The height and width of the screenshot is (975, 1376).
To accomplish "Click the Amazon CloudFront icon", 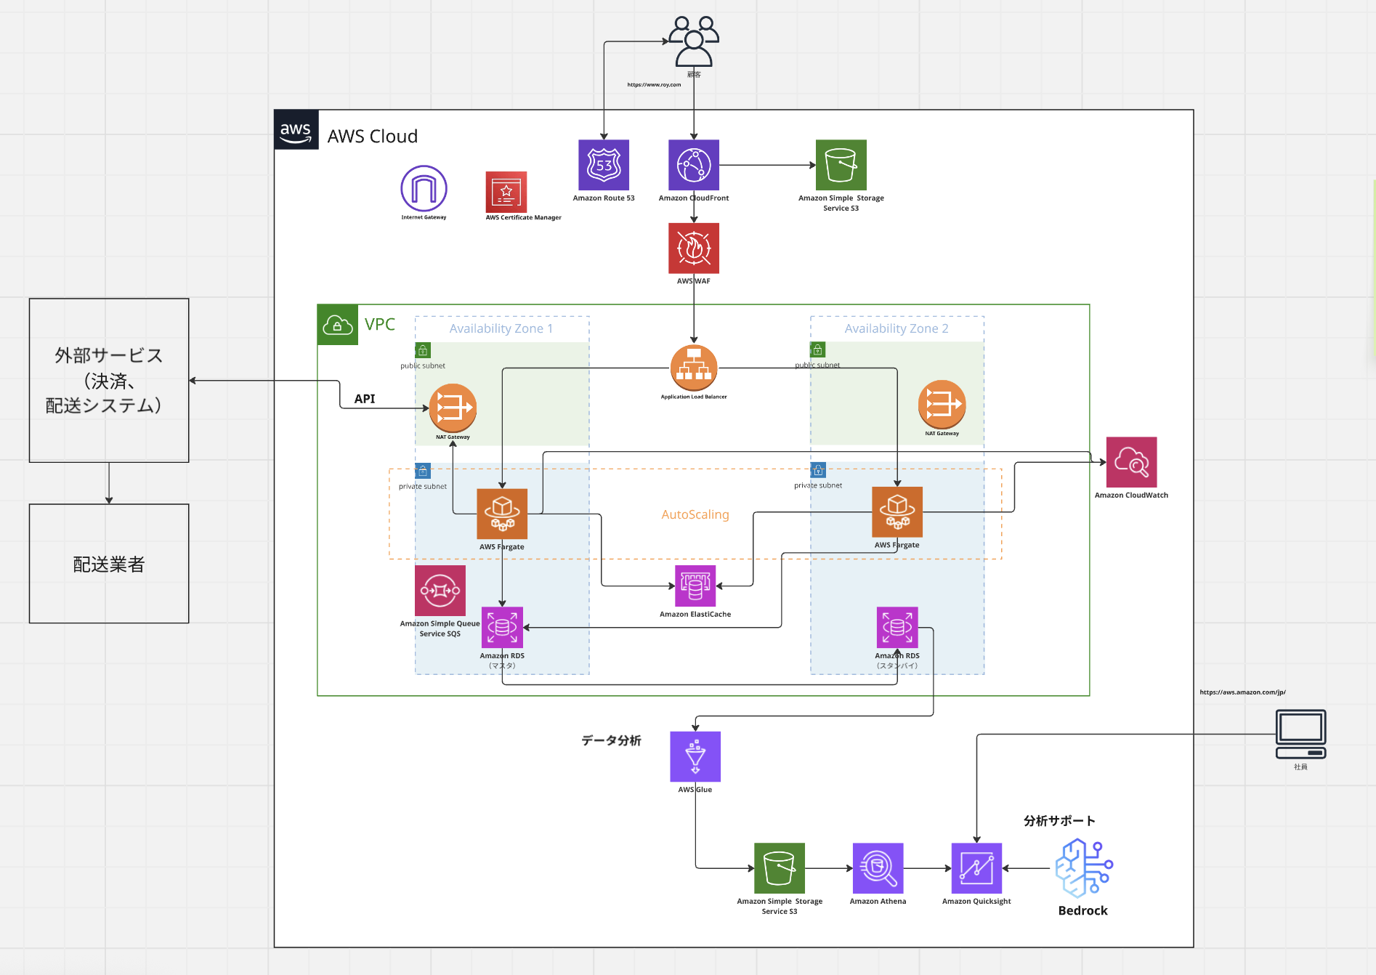I will (x=694, y=165).
